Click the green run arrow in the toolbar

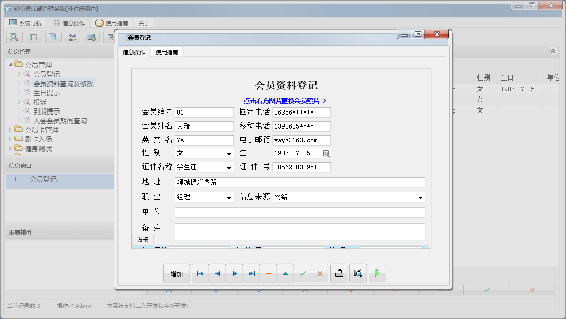(377, 273)
